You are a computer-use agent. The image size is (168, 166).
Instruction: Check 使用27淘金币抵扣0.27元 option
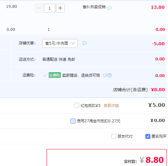coord(73,121)
